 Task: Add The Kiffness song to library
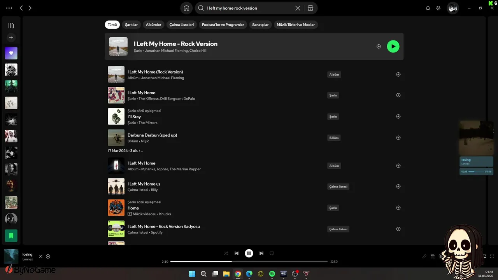tap(398, 95)
